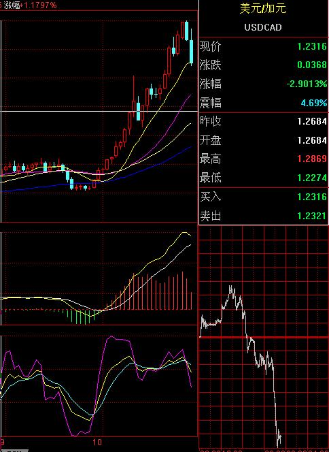Click the tallest red MACD histogram bar
This screenshot has height=452, width=329.
182,291
